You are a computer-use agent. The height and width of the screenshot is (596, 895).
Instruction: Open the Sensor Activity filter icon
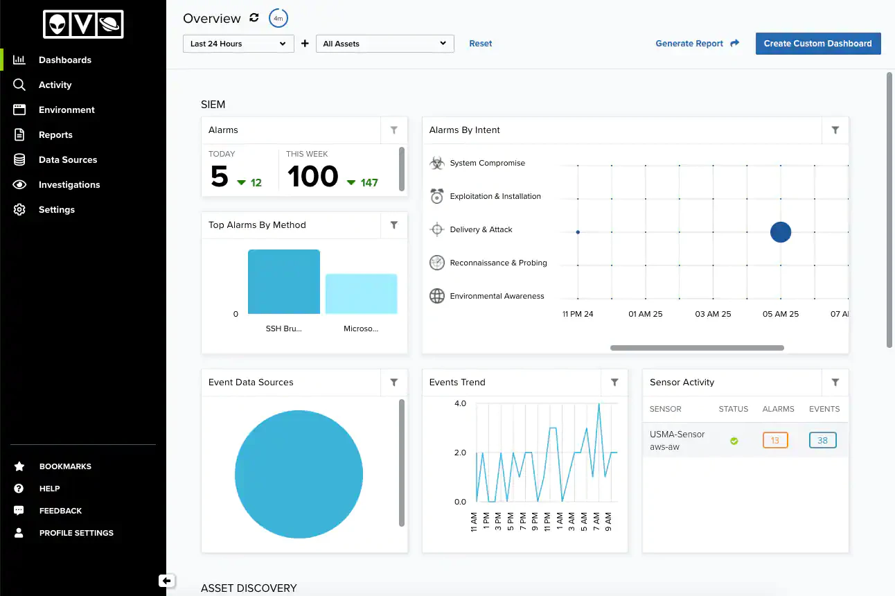click(x=835, y=383)
